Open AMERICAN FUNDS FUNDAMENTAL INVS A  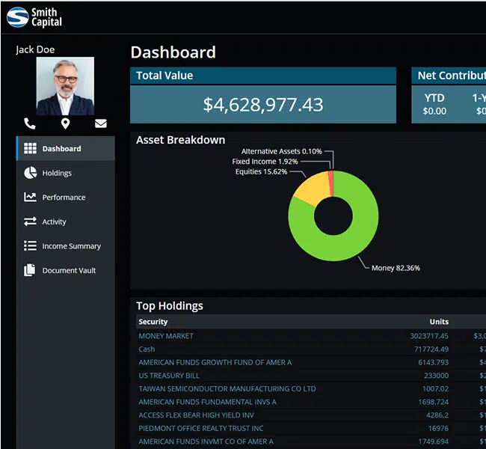207,402
